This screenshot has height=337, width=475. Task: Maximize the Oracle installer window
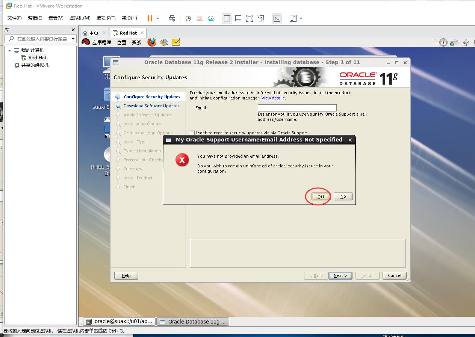click(396, 63)
